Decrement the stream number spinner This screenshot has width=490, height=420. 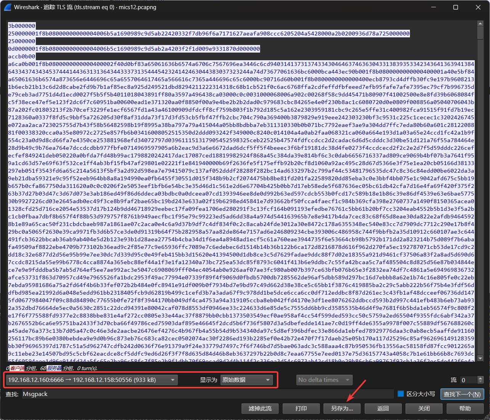coord(480,382)
